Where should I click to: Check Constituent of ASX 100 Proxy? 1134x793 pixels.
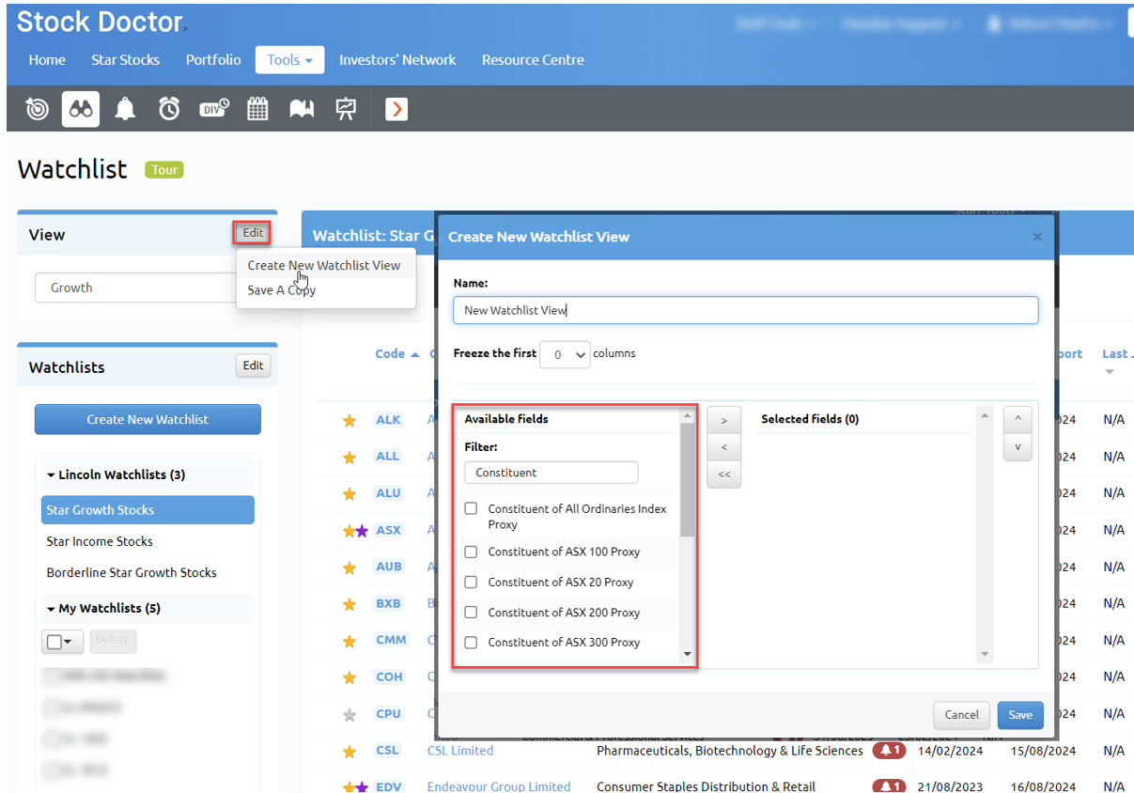click(x=472, y=552)
